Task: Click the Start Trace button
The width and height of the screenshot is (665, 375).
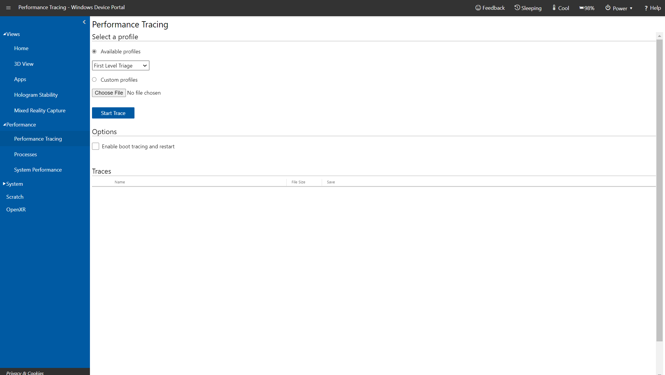Action: (113, 113)
